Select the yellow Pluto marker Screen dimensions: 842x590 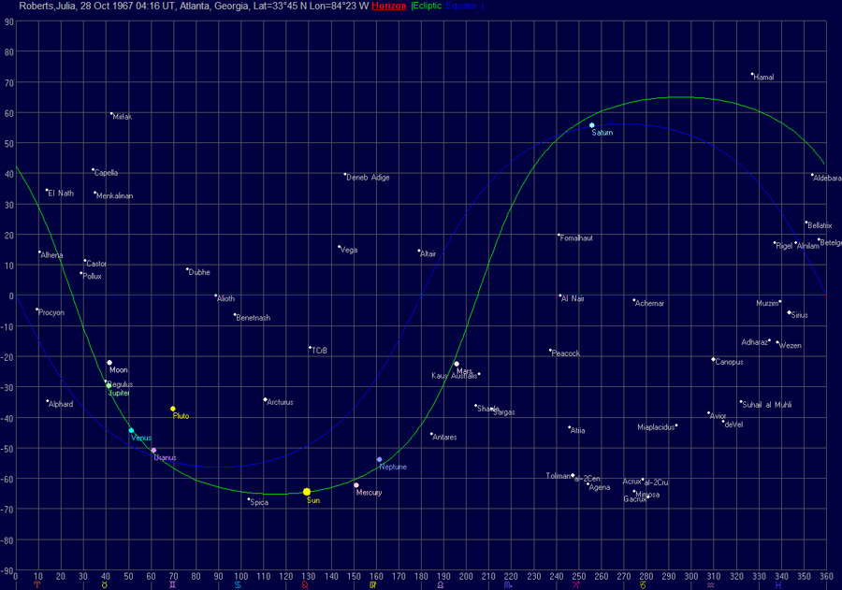[173, 409]
